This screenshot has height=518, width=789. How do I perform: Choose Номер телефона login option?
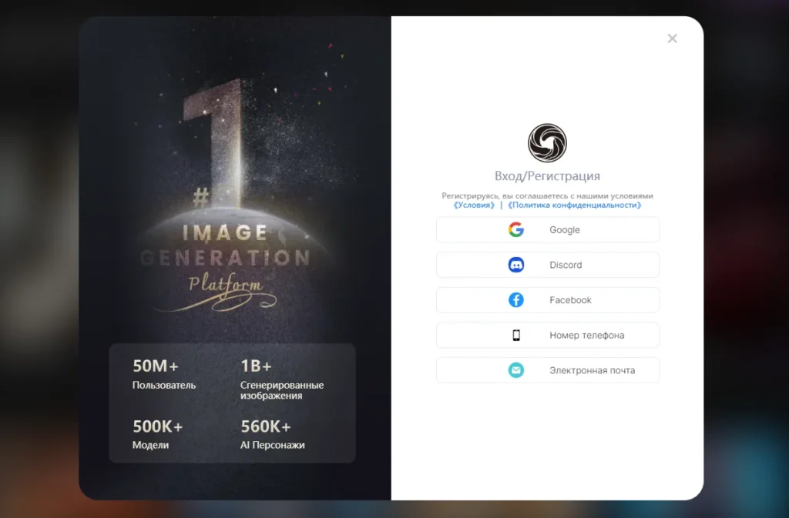click(548, 335)
